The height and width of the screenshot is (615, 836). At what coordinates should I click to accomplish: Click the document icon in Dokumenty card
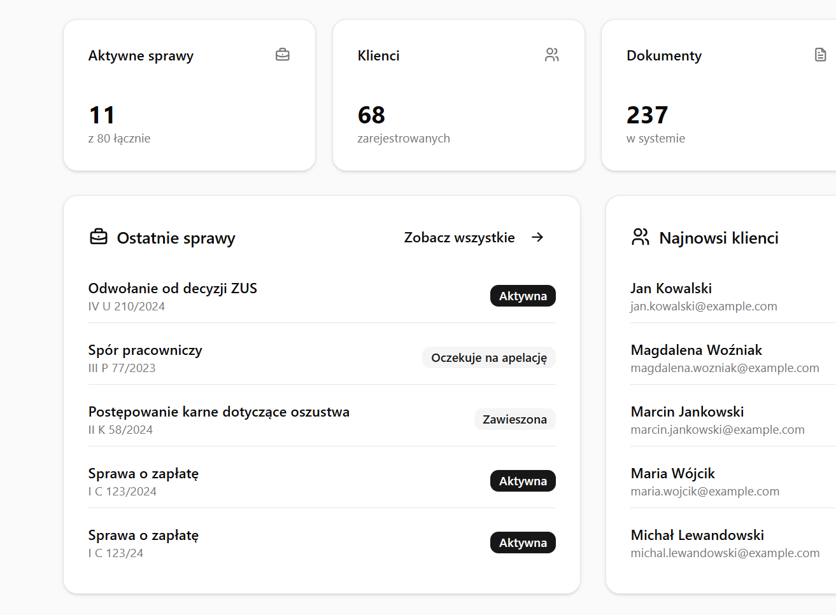820,55
